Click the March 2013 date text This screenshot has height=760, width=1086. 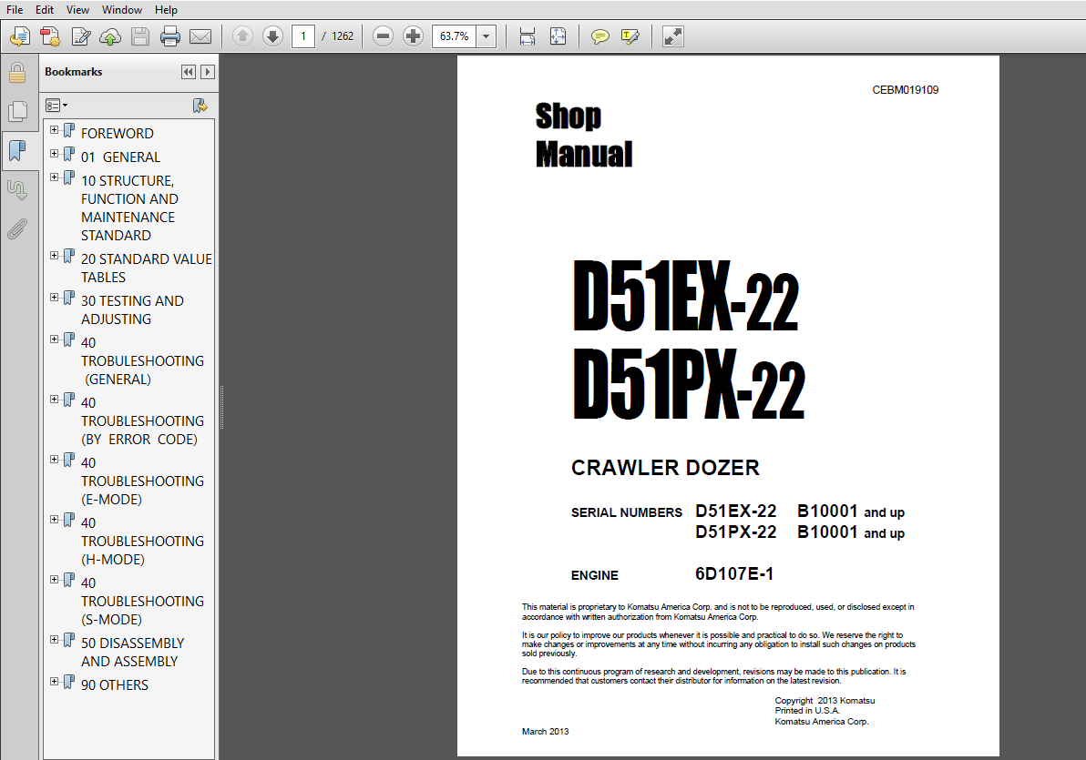click(545, 732)
